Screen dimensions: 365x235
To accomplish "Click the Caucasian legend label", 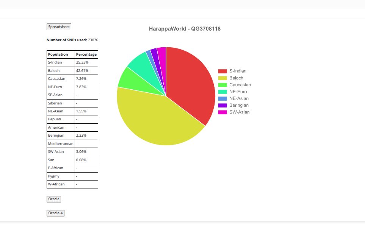I will [240, 85].
